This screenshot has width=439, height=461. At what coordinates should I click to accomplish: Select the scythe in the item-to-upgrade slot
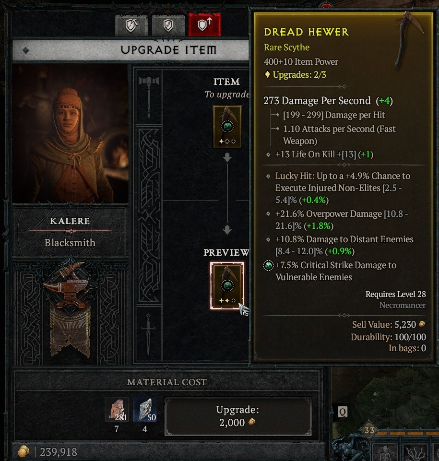tap(227, 127)
